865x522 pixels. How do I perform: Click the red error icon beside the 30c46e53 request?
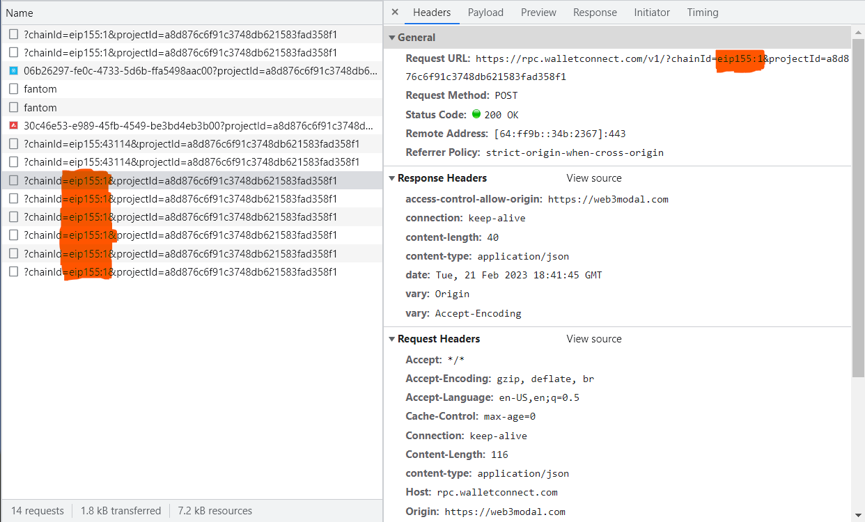12,125
